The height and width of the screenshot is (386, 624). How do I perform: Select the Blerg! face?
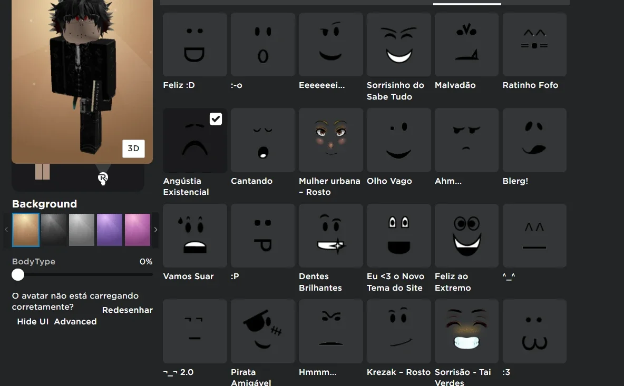534,140
